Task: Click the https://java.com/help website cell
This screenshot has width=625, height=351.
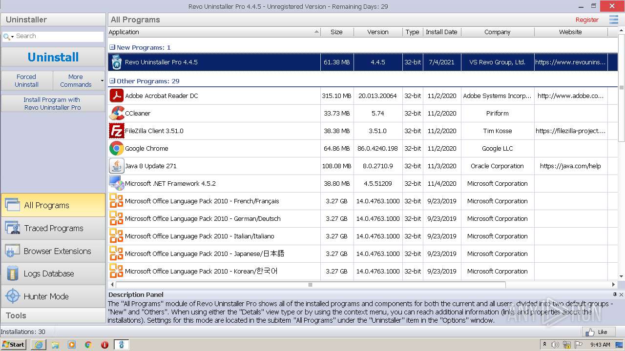Action: pyautogui.click(x=570, y=166)
